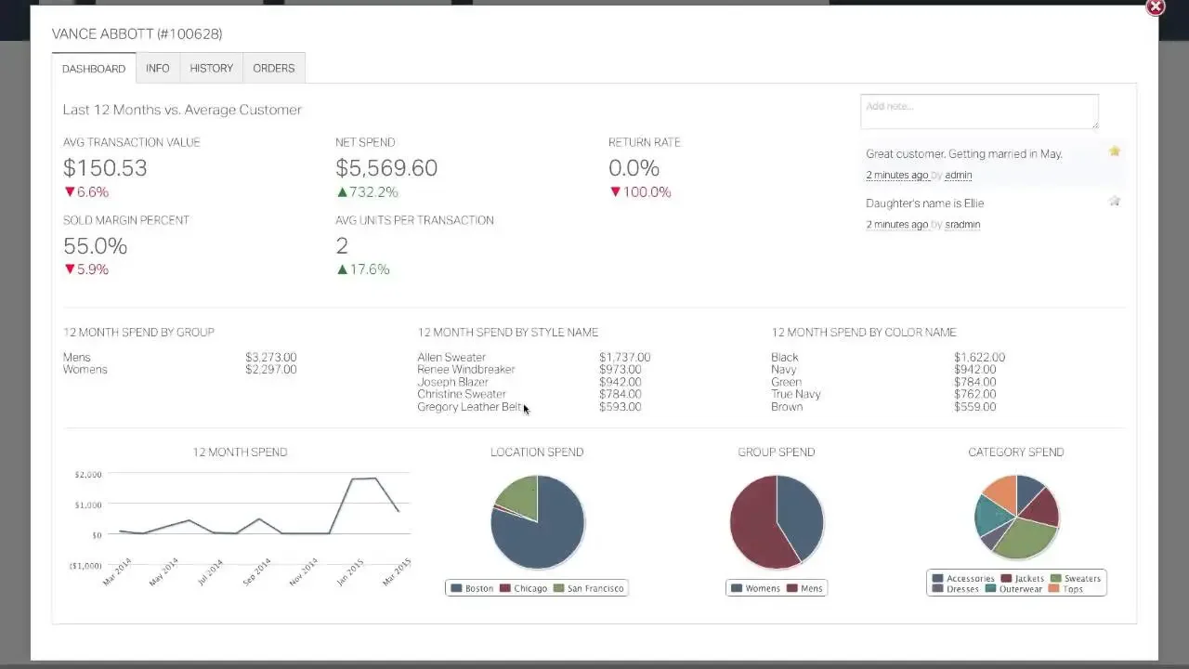This screenshot has height=669, width=1189.
Task: Click Sweaters swatch in Category legend
Action: click(x=1055, y=578)
